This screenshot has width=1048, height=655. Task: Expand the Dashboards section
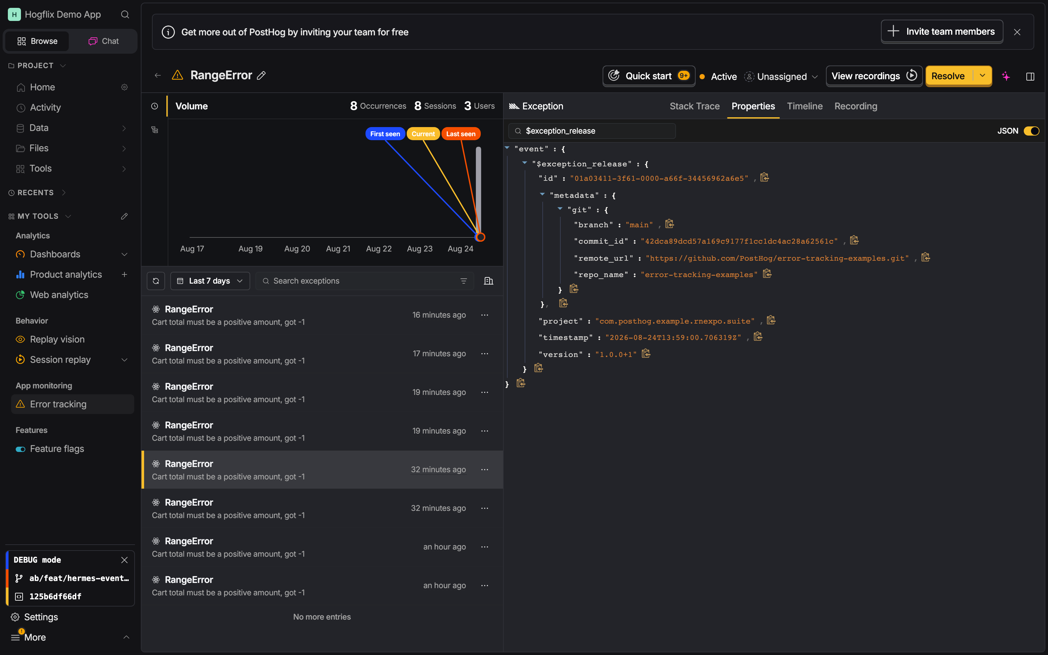point(124,254)
